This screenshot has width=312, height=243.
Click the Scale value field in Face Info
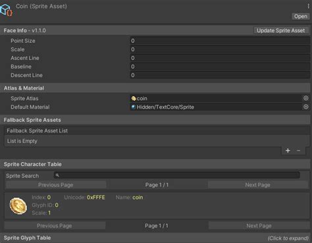coord(220,49)
